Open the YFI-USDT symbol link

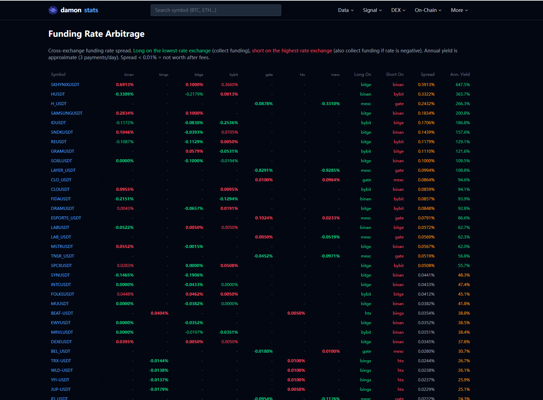tap(60, 380)
